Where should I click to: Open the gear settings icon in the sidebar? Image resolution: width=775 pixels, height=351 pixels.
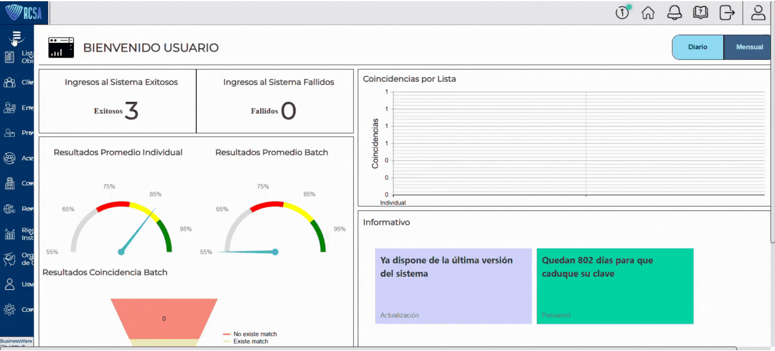(x=10, y=310)
